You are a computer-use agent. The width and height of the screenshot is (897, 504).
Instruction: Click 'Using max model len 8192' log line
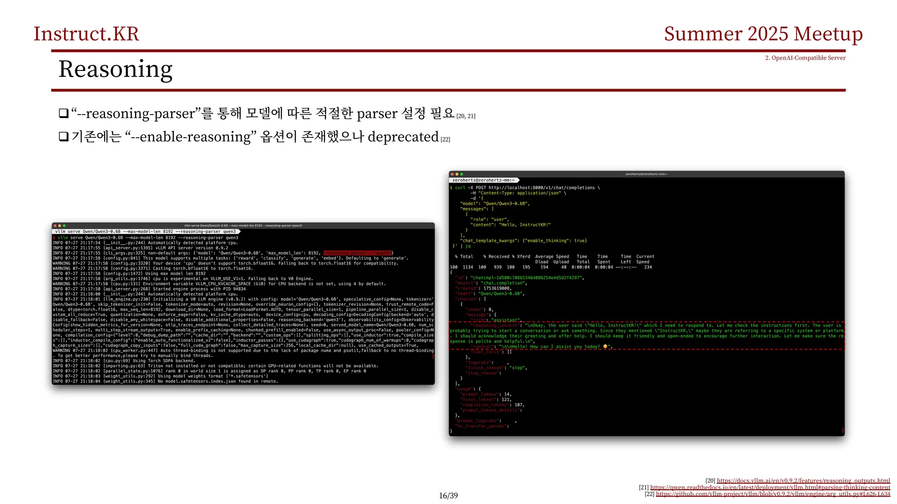129,273
